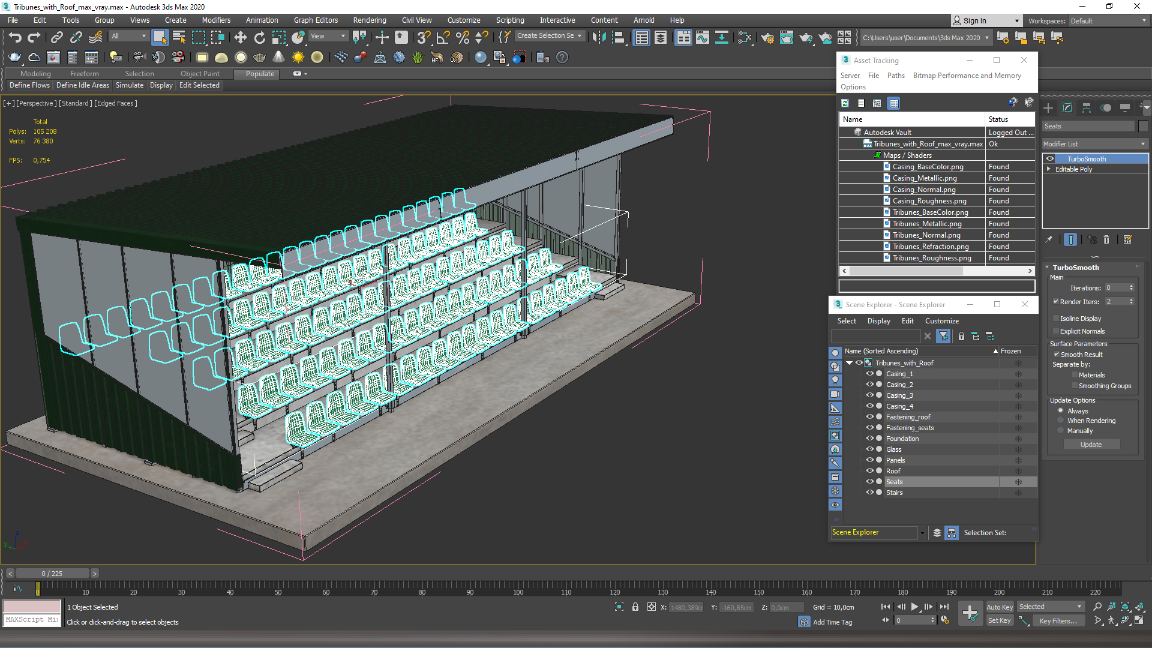1152x648 pixels.
Task: Select the Select Object tool icon
Action: pos(158,37)
